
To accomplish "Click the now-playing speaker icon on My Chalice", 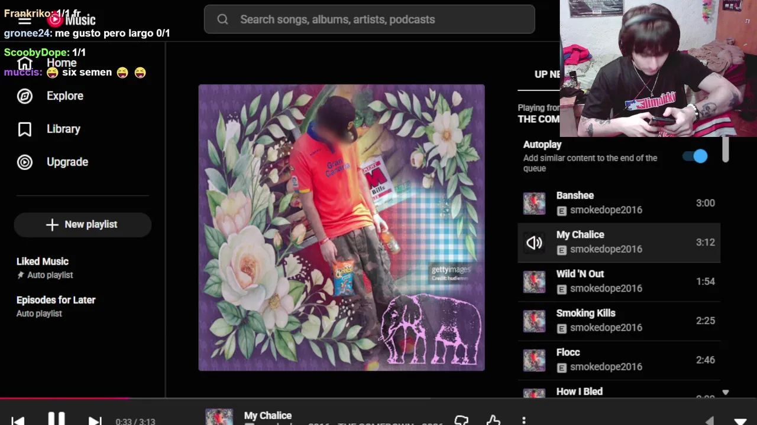I will click(534, 243).
